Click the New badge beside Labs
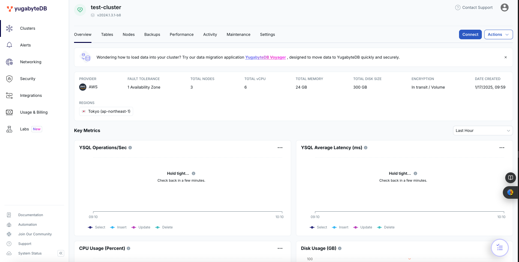 [37, 129]
